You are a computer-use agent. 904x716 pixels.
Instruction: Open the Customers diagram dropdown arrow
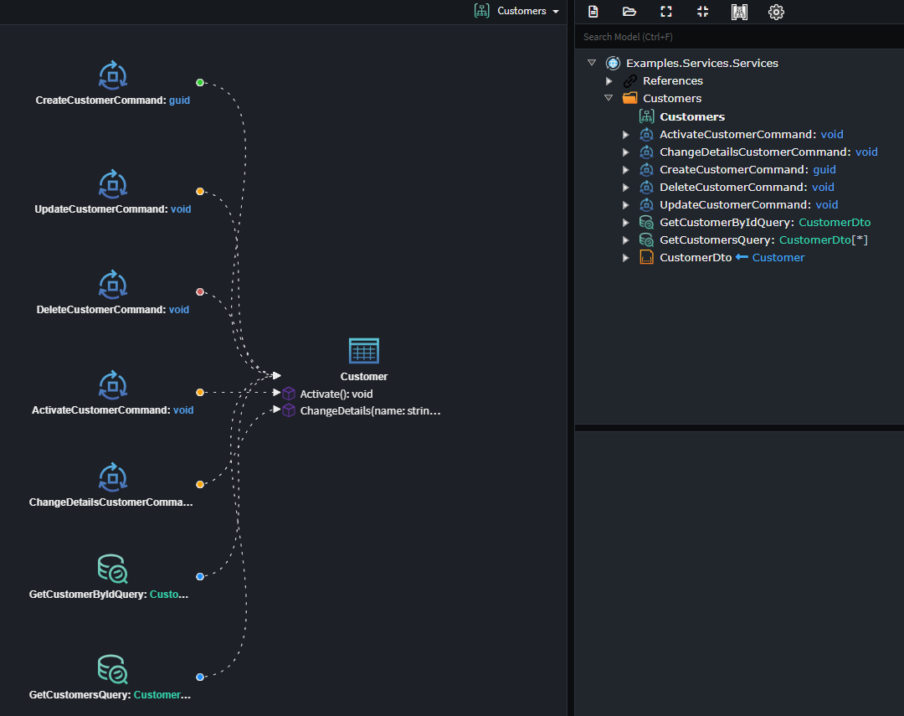click(x=556, y=12)
